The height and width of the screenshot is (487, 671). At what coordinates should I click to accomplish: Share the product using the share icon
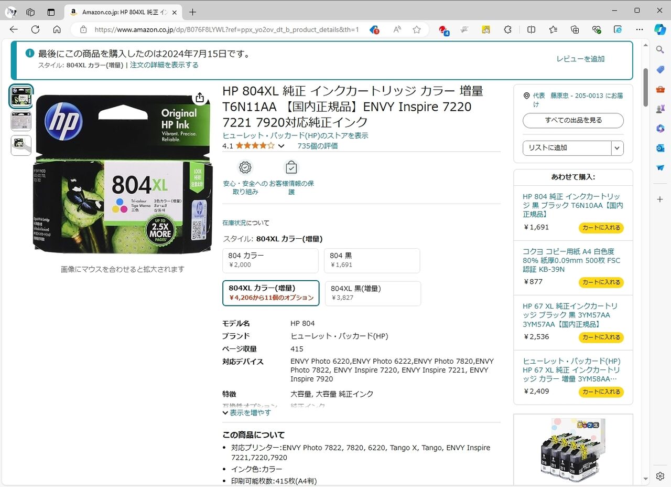(199, 98)
